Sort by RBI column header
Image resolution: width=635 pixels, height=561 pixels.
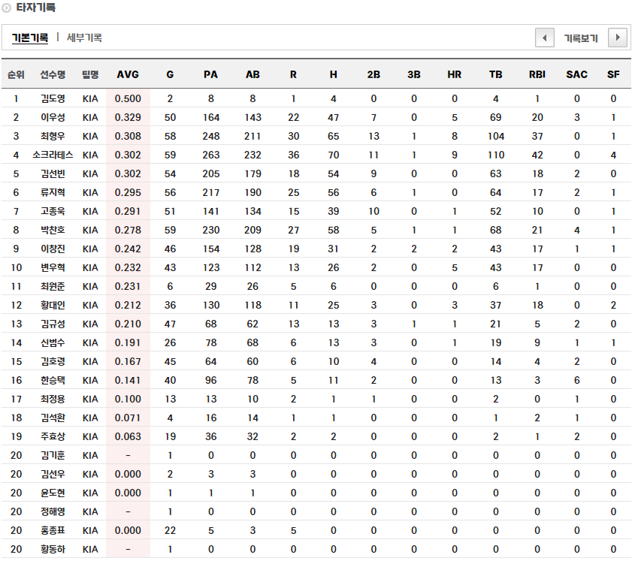tap(537, 74)
